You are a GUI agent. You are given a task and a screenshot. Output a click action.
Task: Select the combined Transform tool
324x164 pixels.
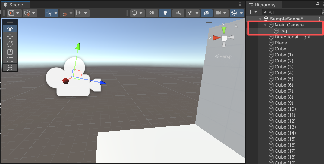tap(10, 68)
